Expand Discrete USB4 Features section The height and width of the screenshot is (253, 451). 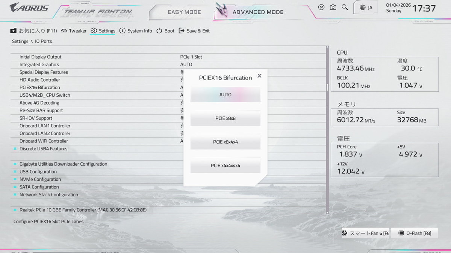43,149
